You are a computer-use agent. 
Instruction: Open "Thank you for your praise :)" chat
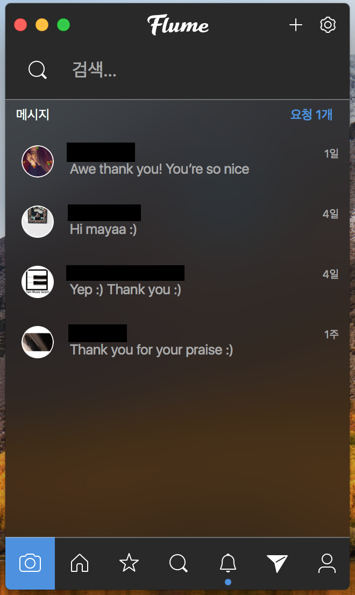177,342
